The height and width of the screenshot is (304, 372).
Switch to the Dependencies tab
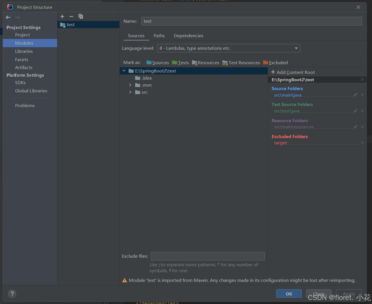[189, 36]
